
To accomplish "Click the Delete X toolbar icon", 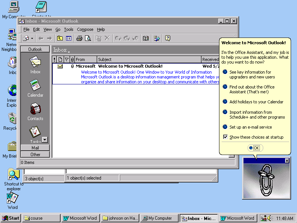I will (107, 39).
